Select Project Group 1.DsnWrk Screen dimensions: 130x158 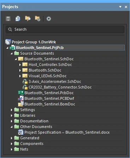[34, 42]
